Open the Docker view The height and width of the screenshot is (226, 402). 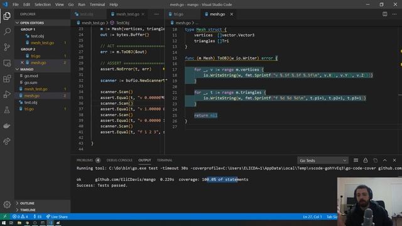point(7,126)
